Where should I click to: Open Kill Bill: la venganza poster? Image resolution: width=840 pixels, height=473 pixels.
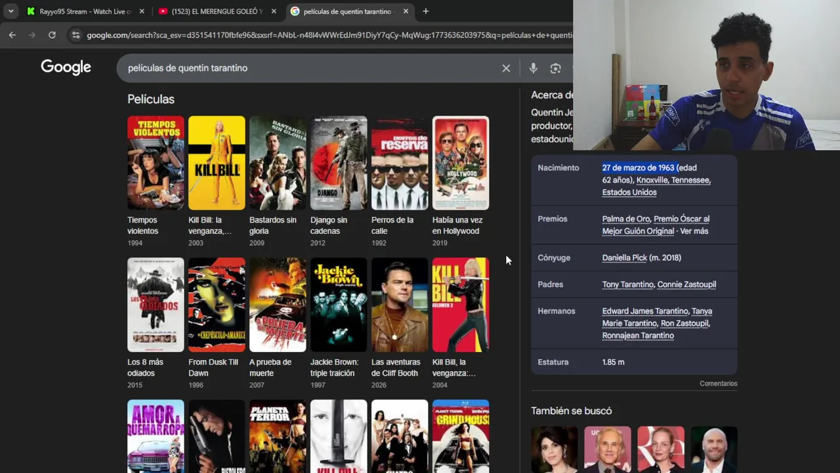pos(217,163)
